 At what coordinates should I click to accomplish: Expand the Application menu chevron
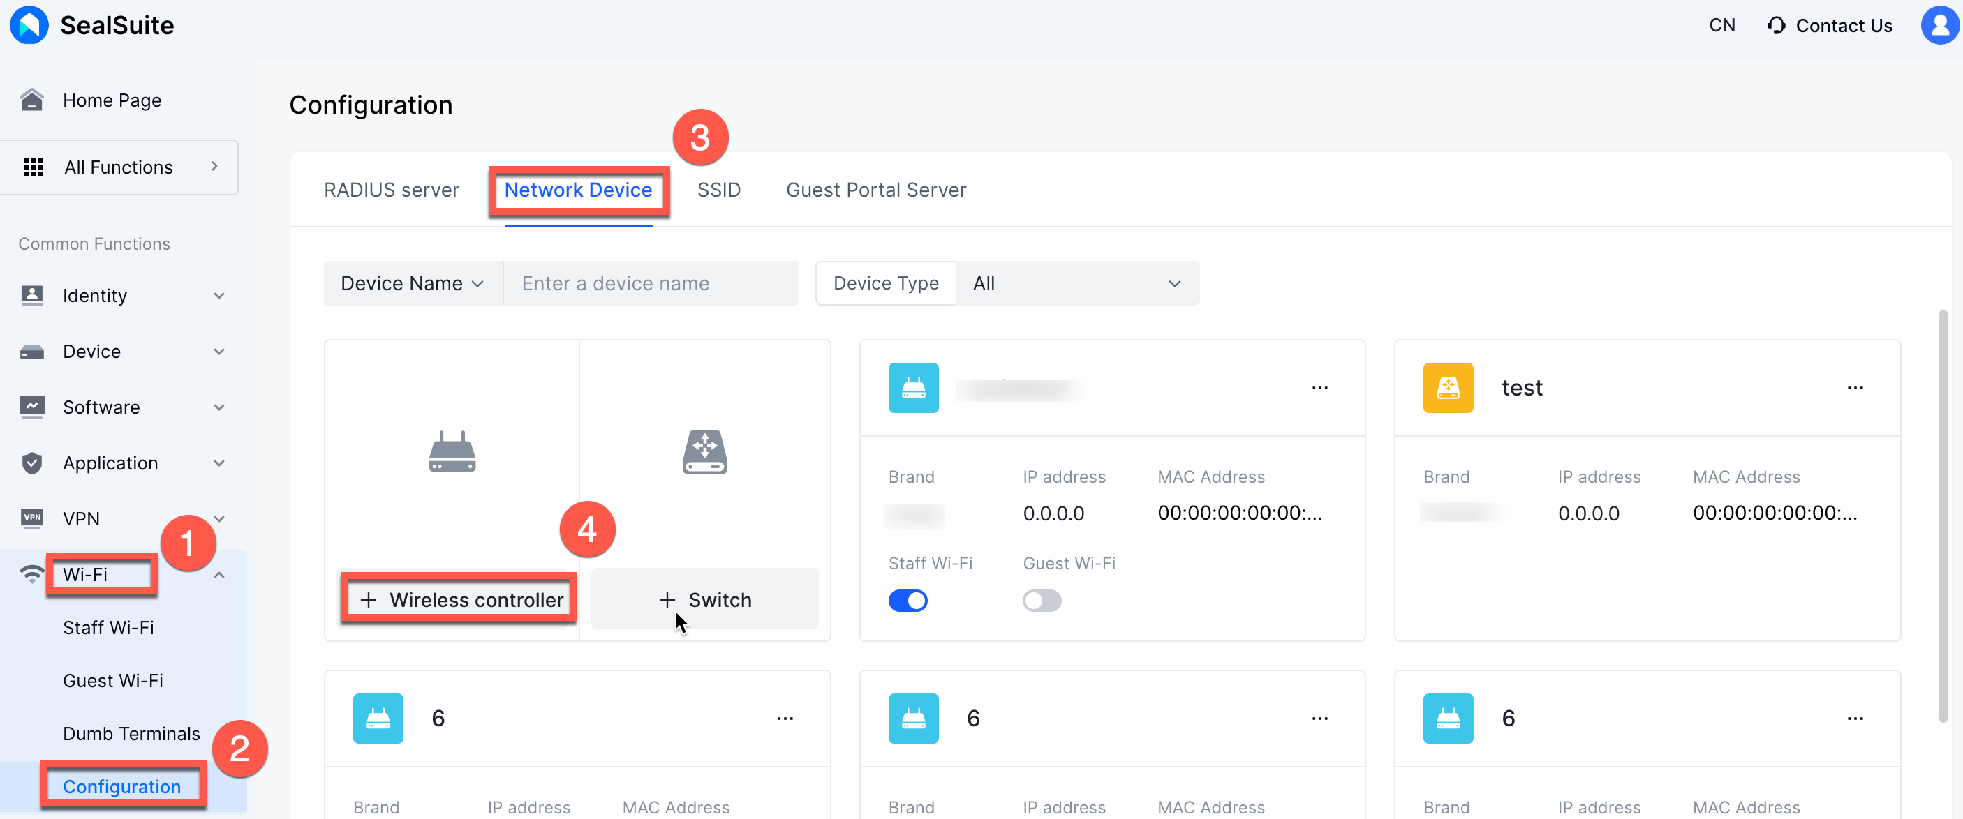click(x=219, y=463)
